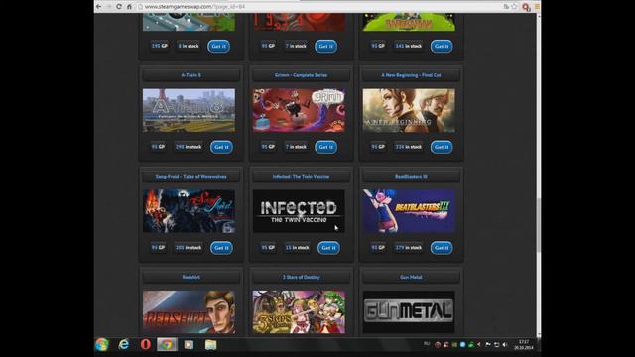Get the A-Train 8 game
The image size is (635, 357).
tap(221, 147)
